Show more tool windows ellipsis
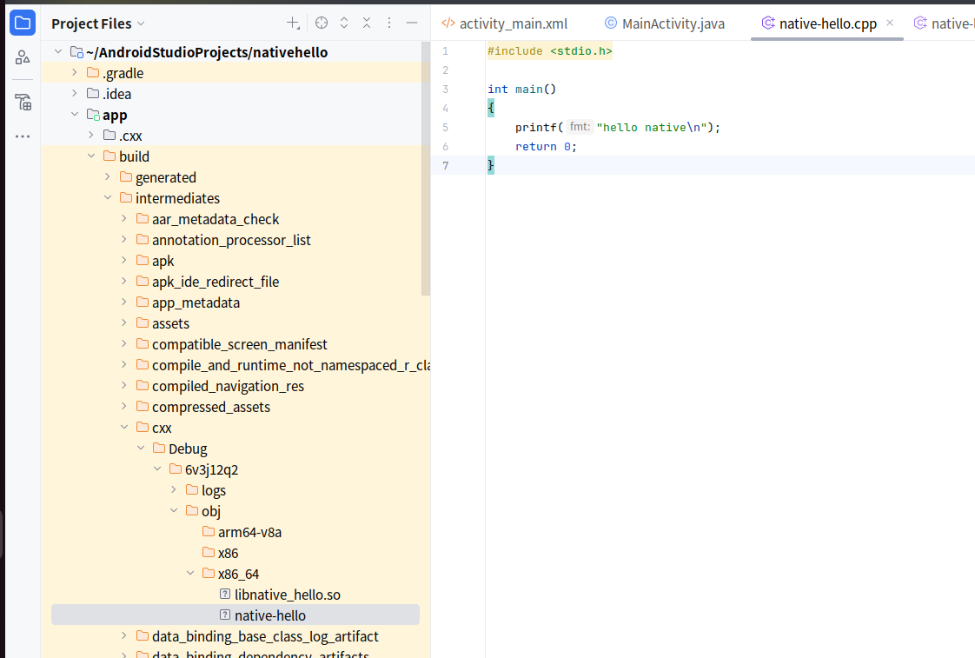 (x=23, y=136)
